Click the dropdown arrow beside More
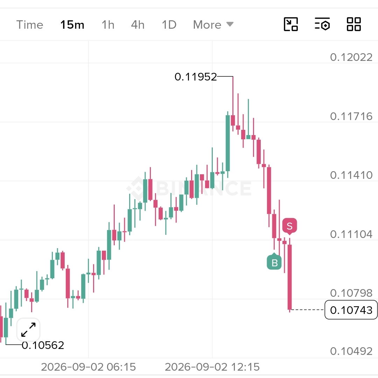This screenshot has width=378, height=378. click(230, 24)
